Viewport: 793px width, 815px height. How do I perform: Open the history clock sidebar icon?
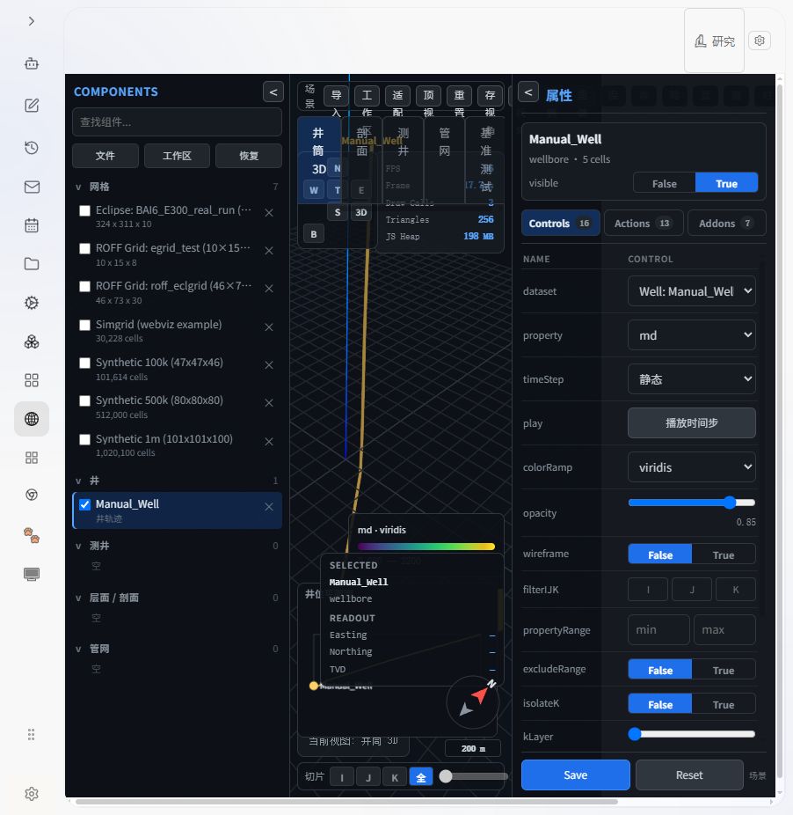(x=32, y=148)
